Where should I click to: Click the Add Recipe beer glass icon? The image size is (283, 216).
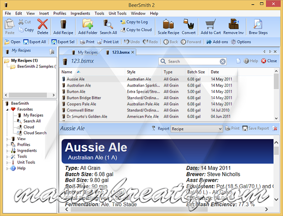pyautogui.click(x=63, y=24)
